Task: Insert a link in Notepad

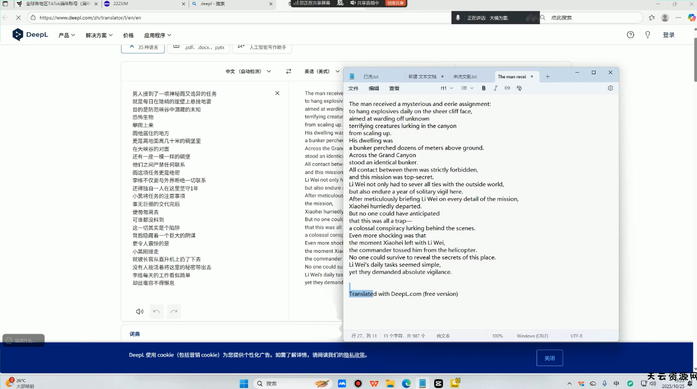Action: click(x=507, y=88)
